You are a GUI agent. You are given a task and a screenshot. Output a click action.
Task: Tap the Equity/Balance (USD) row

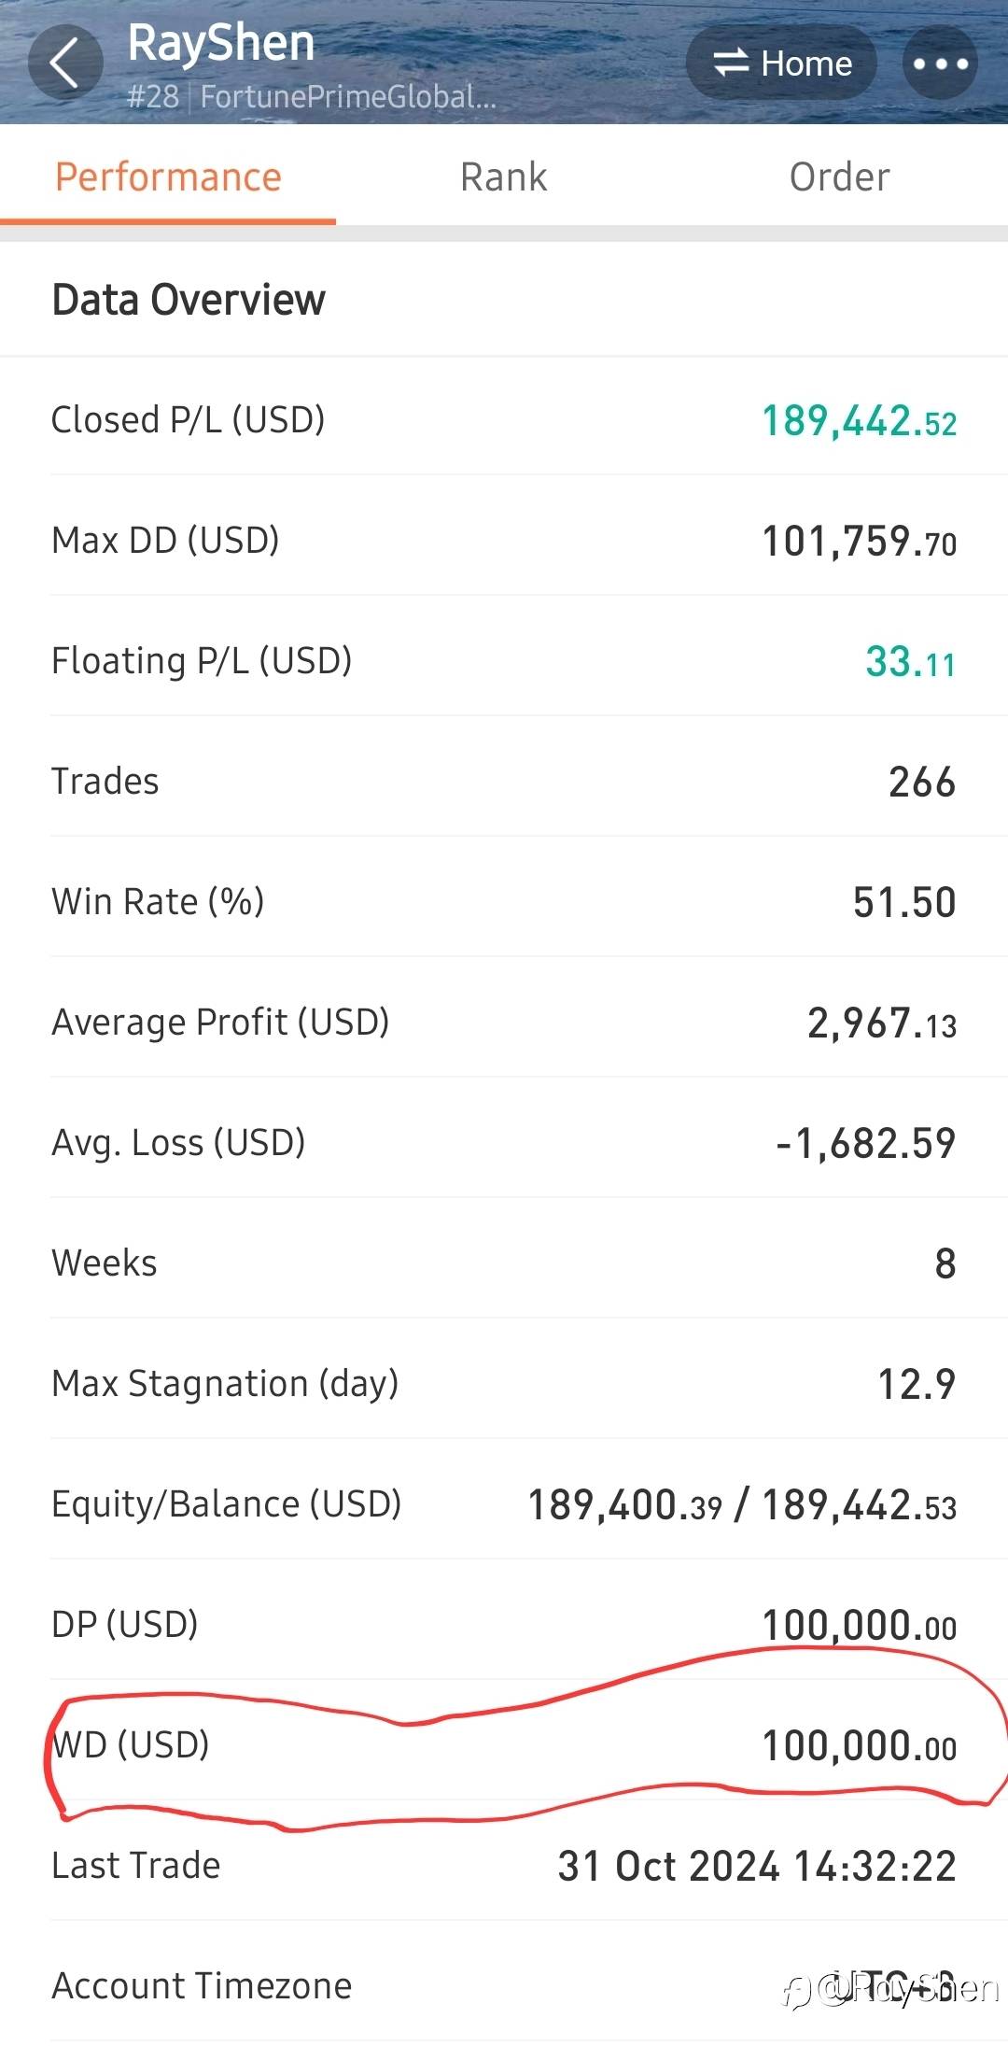click(504, 1504)
